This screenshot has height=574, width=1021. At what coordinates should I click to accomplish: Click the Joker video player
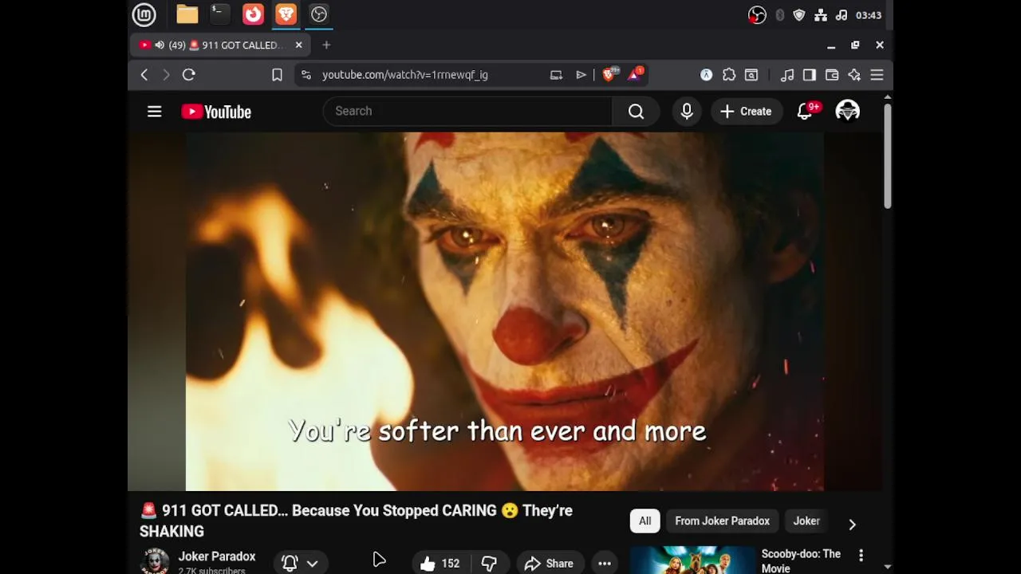(505, 312)
